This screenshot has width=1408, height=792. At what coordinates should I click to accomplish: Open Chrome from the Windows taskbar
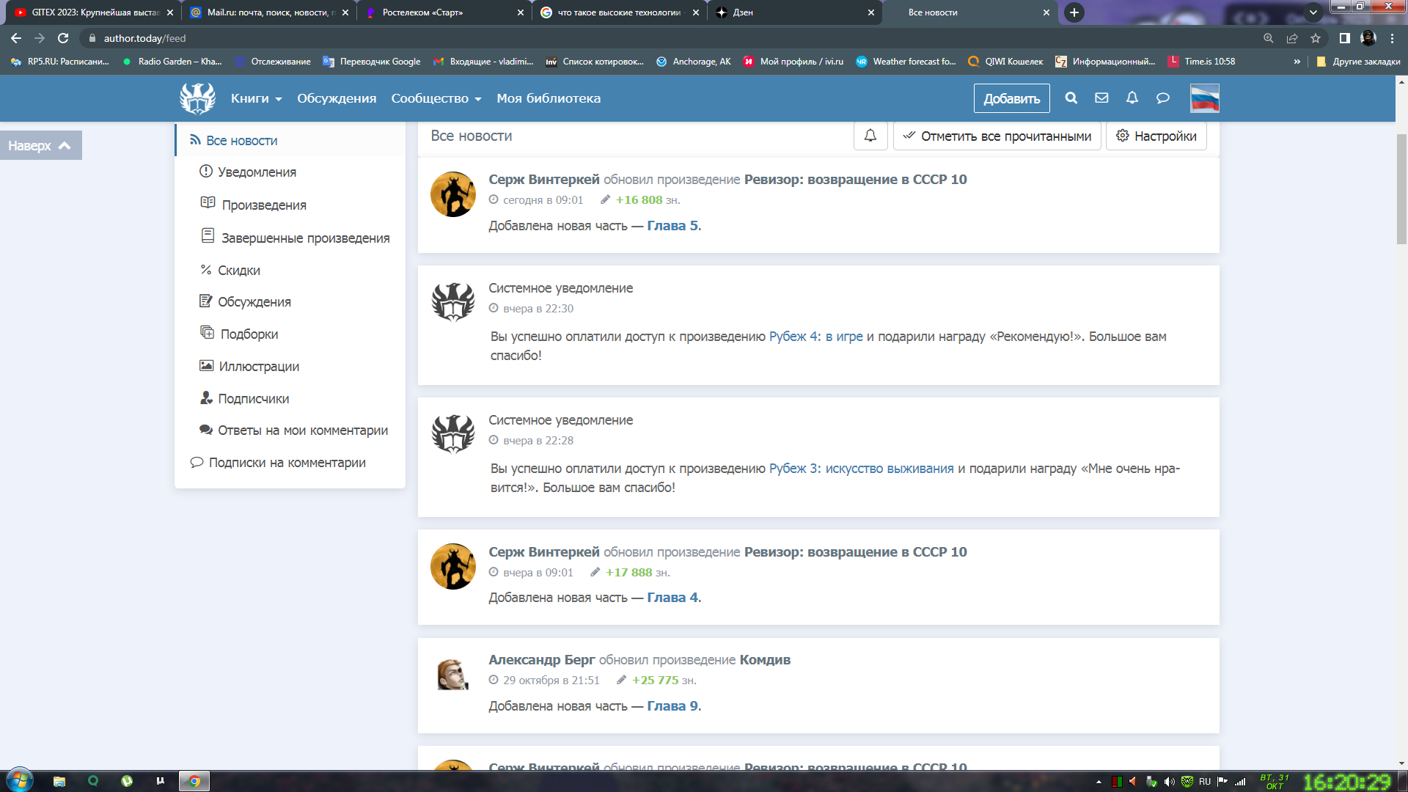click(194, 781)
